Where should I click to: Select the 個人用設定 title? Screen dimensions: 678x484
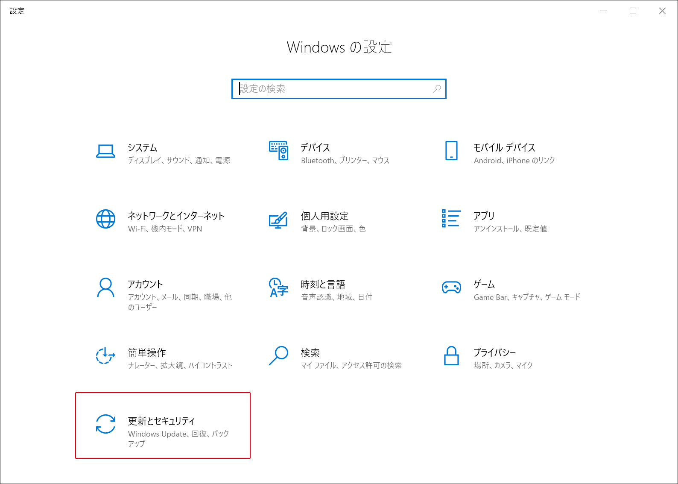pyautogui.click(x=324, y=216)
